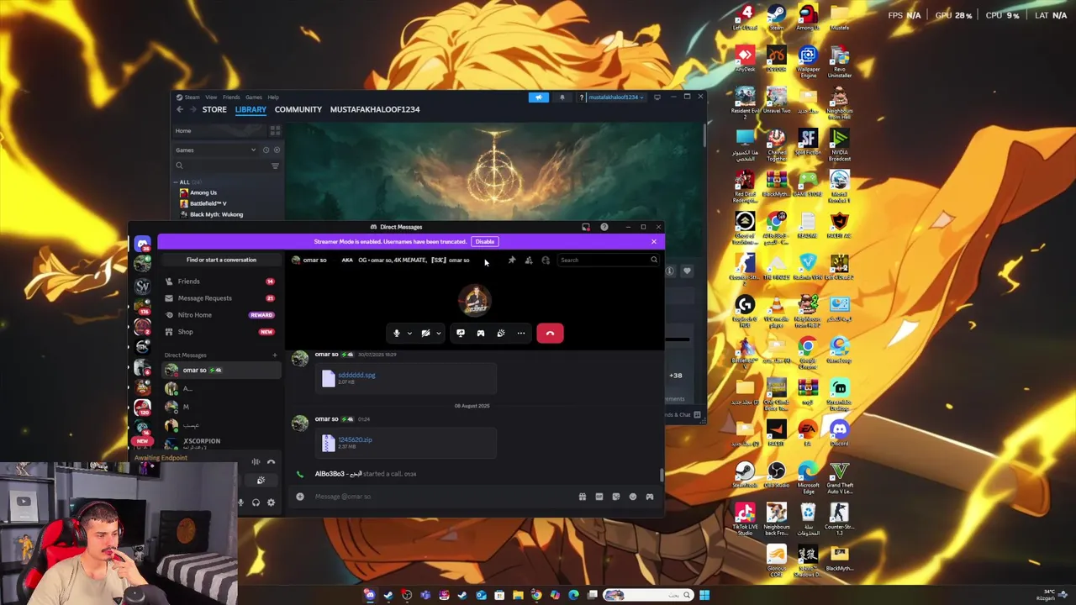Open Discord user settings gear
1076x605 pixels.
tap(271, 502)
